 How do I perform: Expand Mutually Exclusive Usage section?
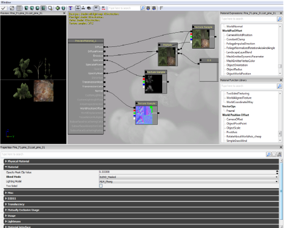(141, 210)
